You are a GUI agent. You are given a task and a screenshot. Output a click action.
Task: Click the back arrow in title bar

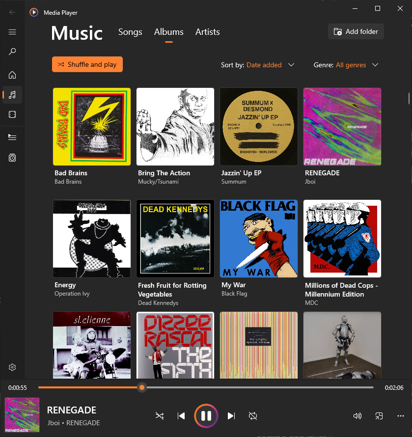(x=12, y=12)
